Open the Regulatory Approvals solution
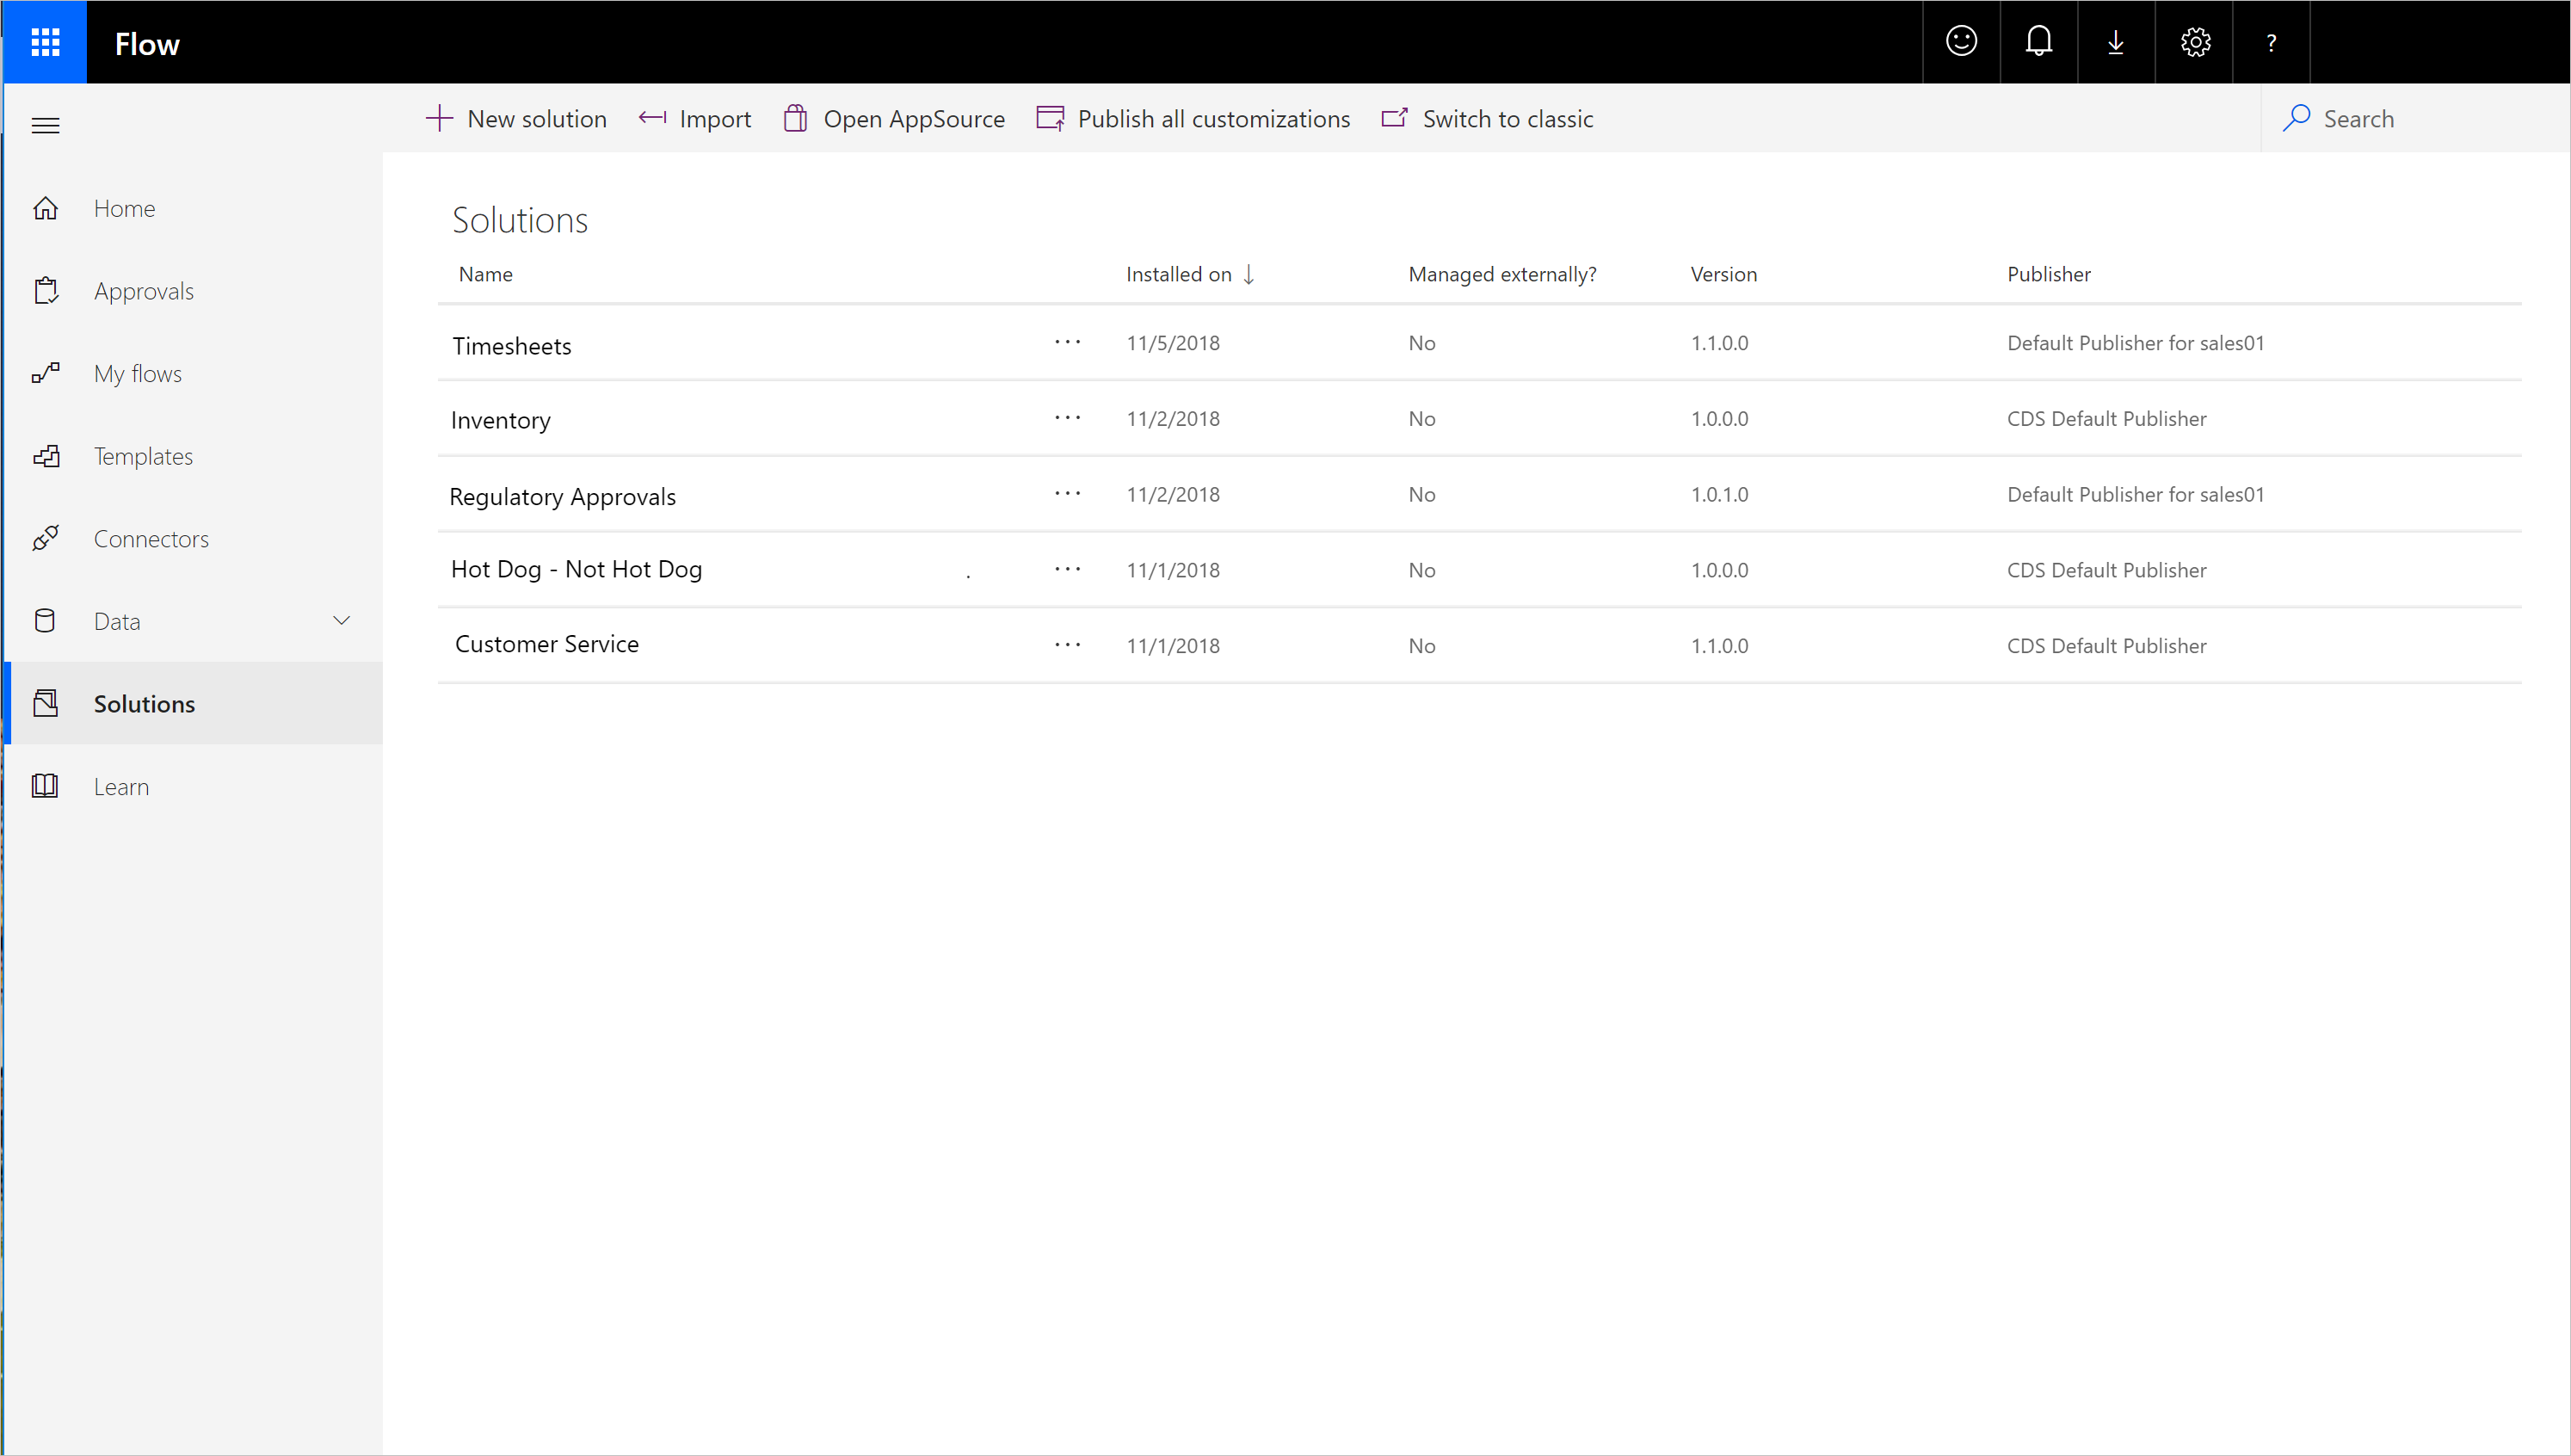The width and height of the screenshot is (2571, 1456). [563, 496]
